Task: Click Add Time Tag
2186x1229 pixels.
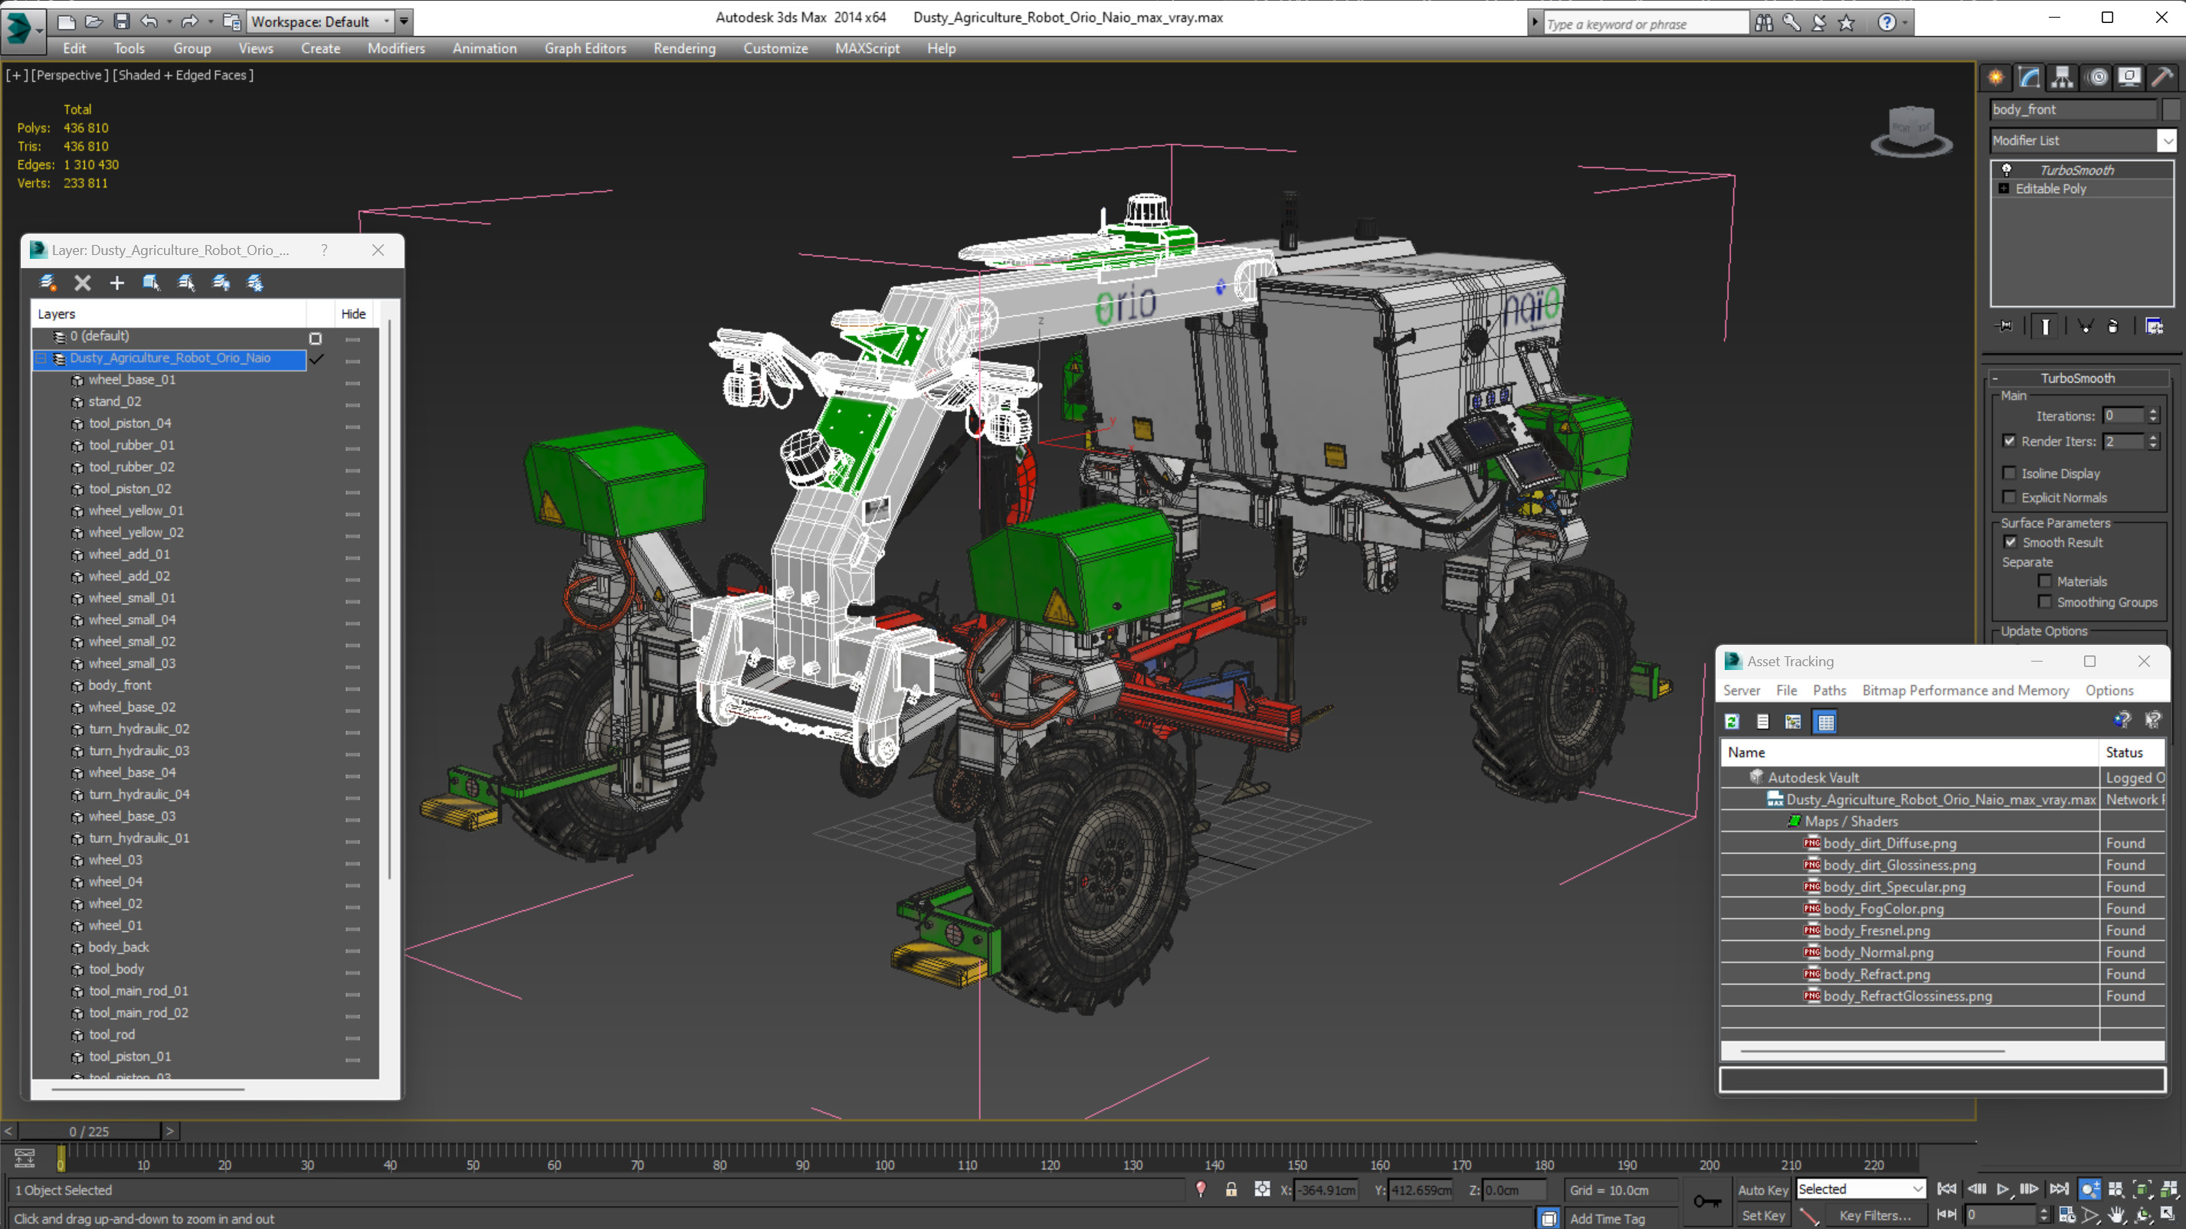Action: click(1607, 1218)
